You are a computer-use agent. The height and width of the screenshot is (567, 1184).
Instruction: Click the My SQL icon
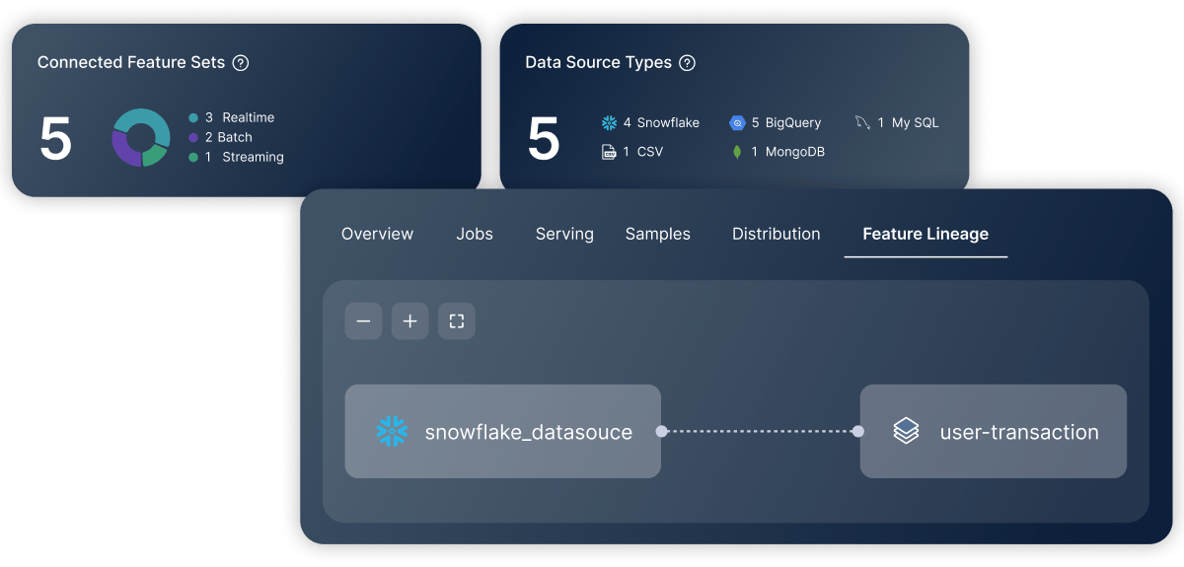tap(863, 123)
